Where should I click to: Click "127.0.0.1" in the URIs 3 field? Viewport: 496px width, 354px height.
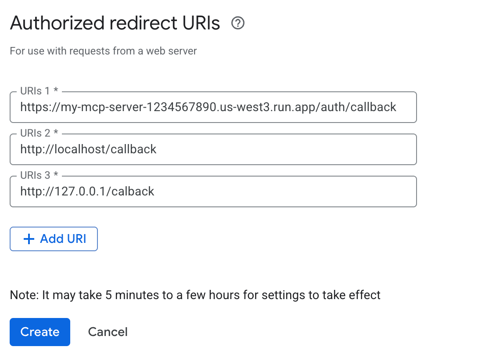click(79, 191)
